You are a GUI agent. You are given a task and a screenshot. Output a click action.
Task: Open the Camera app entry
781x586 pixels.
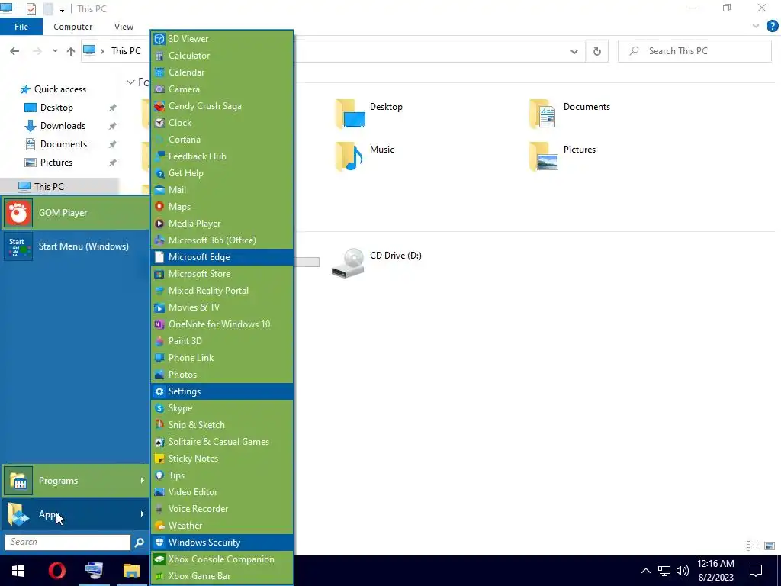222,89
